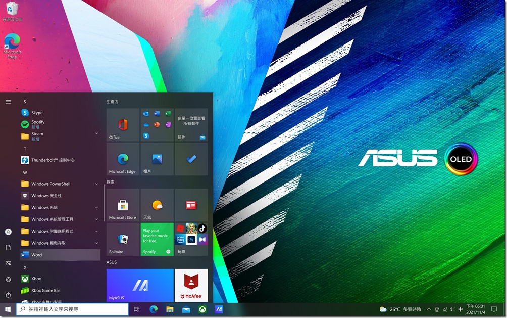Click the Microsoft Store tile
The width and height of the screenshot is (507, 318).
click(122, 205)
